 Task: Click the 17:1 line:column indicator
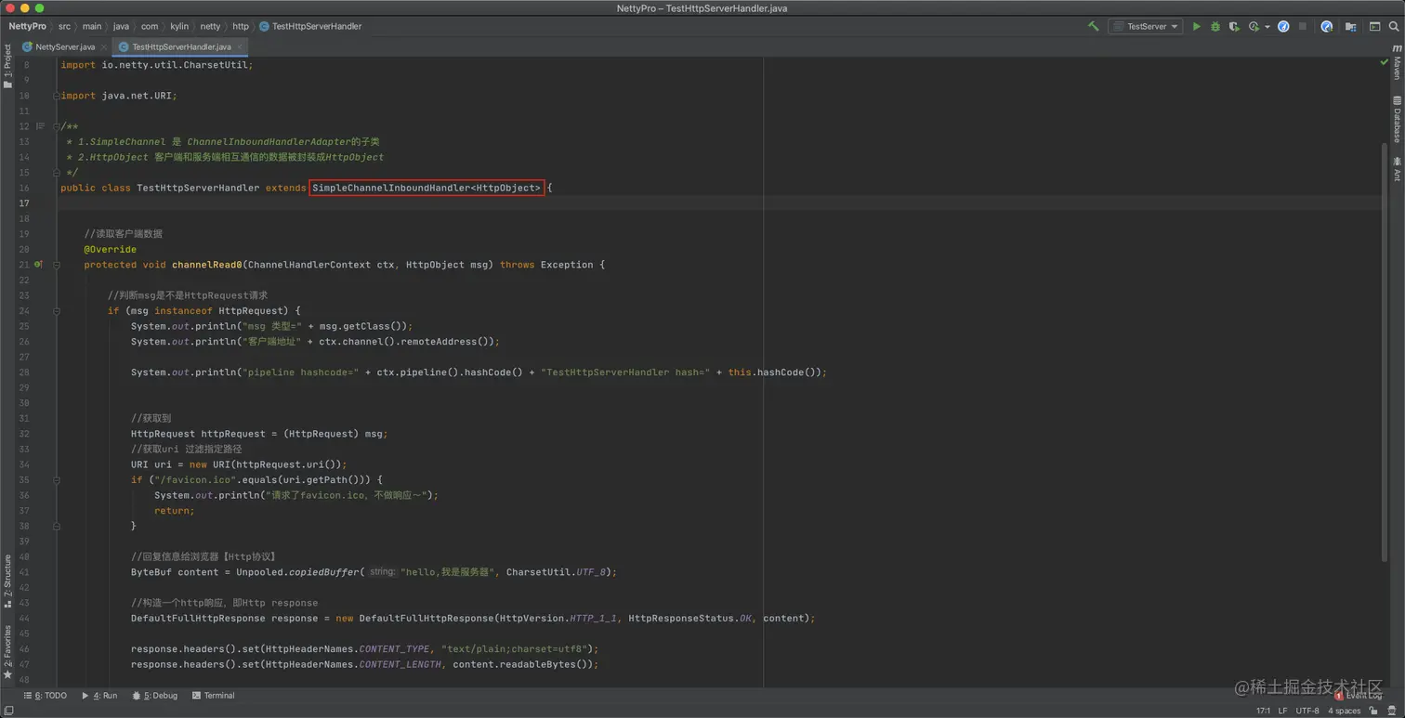click(1263, 711)
